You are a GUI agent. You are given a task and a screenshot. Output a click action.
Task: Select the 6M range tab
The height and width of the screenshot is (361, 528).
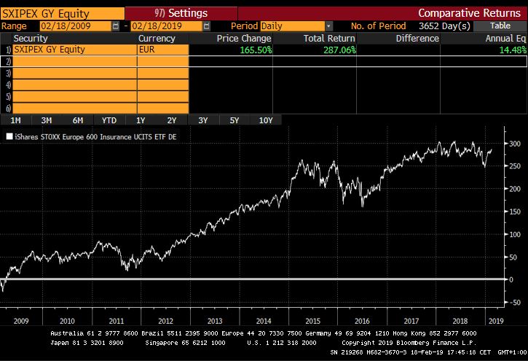pyautogui.click(x=78, y=120)
